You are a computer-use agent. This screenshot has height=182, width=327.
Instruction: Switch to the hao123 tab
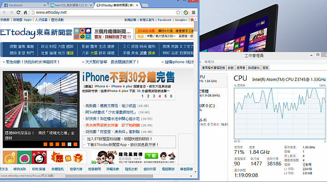coord(70,5)
